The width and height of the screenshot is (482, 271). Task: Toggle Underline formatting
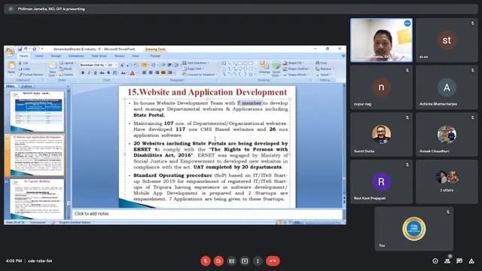[96, 73]
